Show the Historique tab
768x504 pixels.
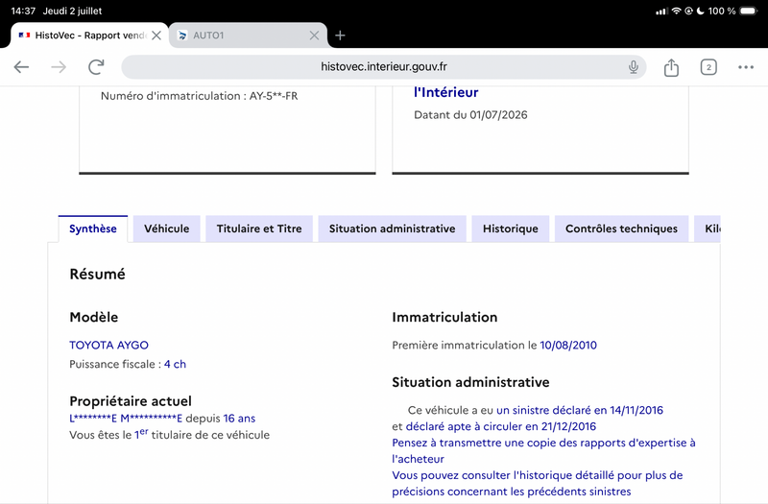point(511,228)
